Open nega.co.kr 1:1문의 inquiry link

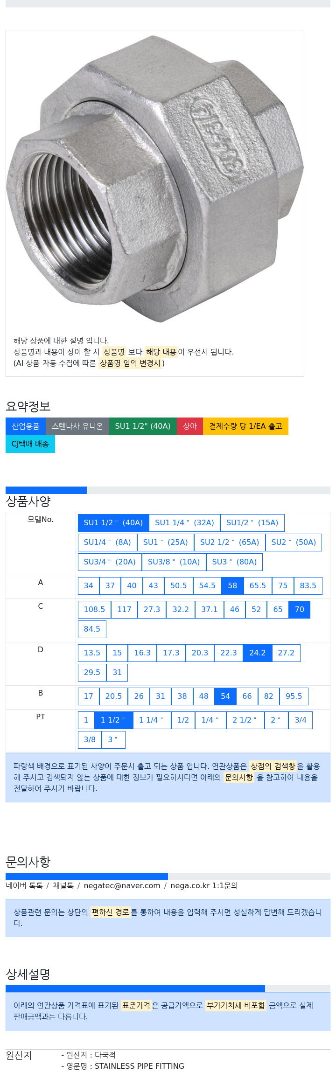coord(204,886)
